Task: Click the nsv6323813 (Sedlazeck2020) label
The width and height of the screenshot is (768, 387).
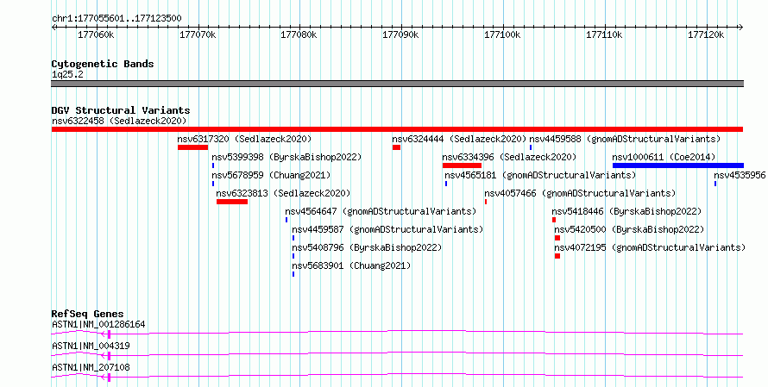Action: [283, 193]
